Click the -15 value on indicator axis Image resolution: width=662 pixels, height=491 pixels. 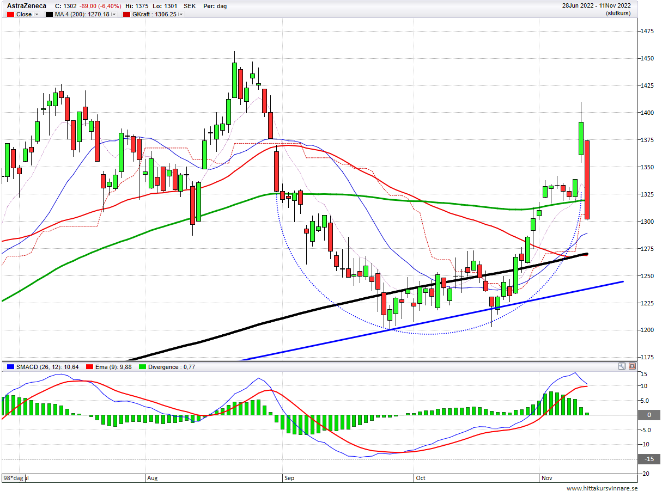click(649, 459)
